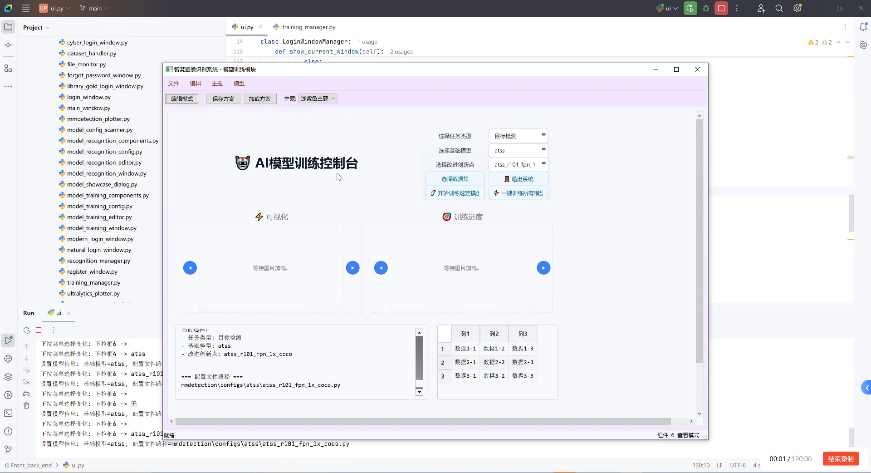Open IDE settings gear icon
The image size is (871, 473).
tap(798, 8)
